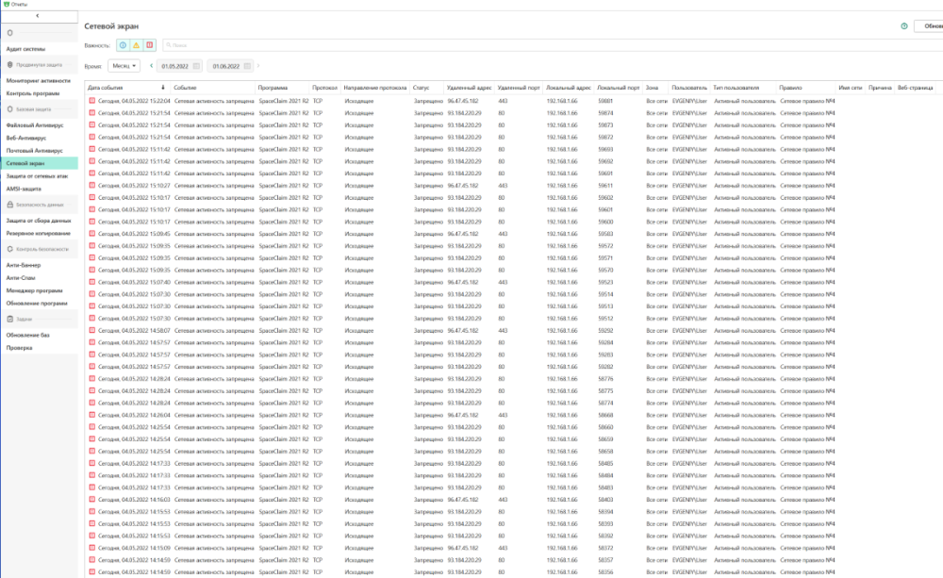943x578 pixels.
Task: Click the Отчеты title bar app icon
Action: (x=6, y=4)
